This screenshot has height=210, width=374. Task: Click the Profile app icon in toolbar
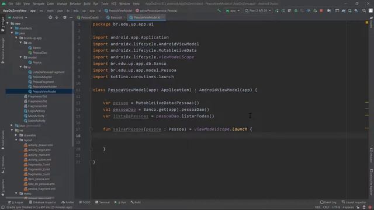pos(309,10)
